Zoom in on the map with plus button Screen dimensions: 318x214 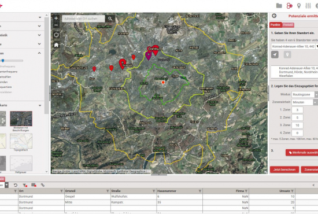point(56,19)
